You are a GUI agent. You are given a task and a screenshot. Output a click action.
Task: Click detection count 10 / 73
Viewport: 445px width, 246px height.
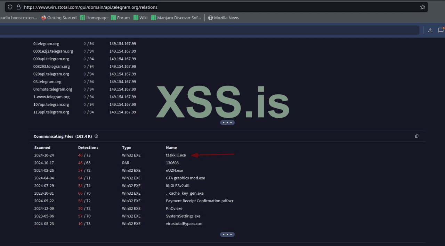(x=84, y=224)
